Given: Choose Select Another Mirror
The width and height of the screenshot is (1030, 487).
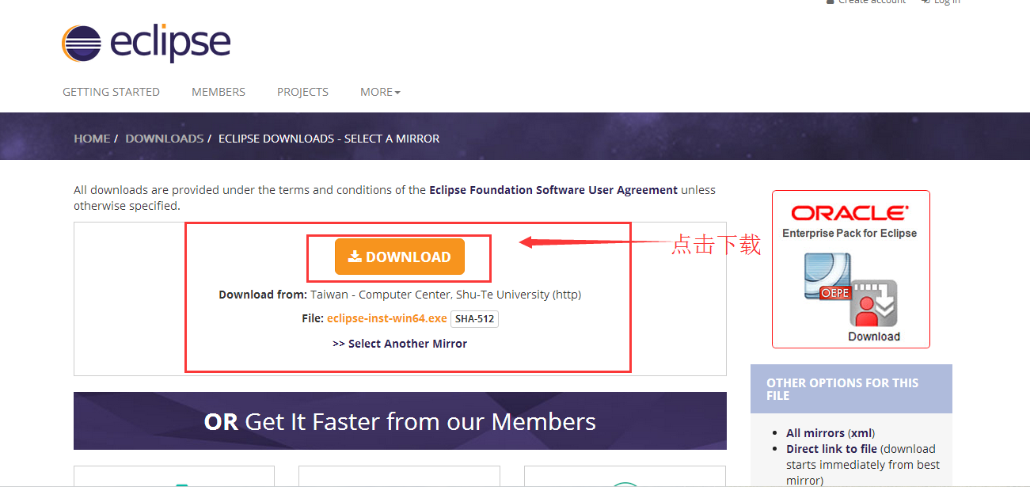Looking at the screenshot, I should [x=400, y=344].
